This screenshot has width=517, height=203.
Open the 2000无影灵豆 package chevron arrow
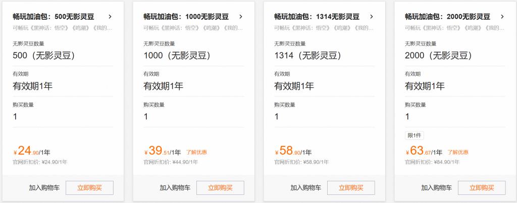point(502,17)
